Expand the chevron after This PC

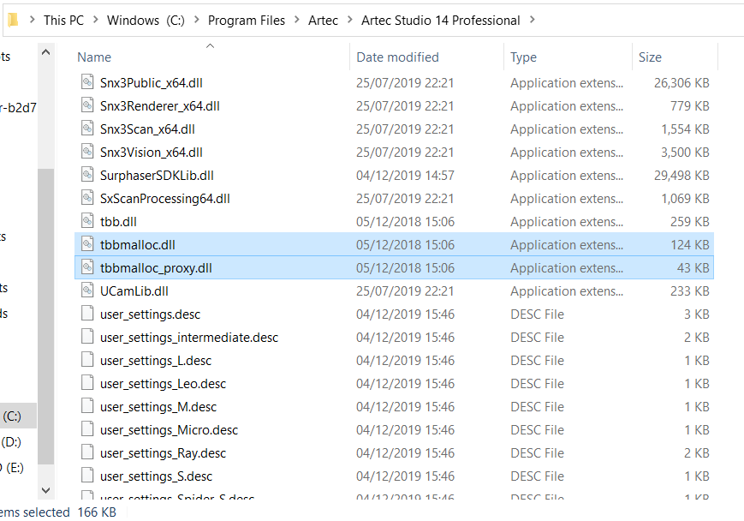(95, 20)
